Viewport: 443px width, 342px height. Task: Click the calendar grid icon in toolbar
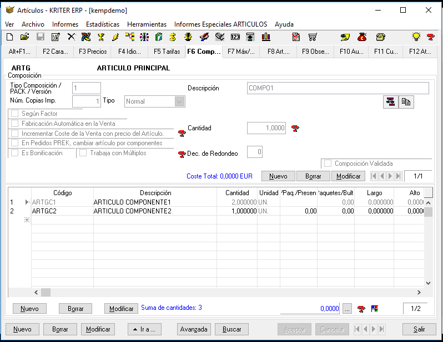295,37
